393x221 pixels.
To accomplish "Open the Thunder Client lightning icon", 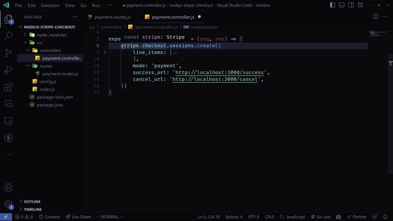I will [9, 138].
